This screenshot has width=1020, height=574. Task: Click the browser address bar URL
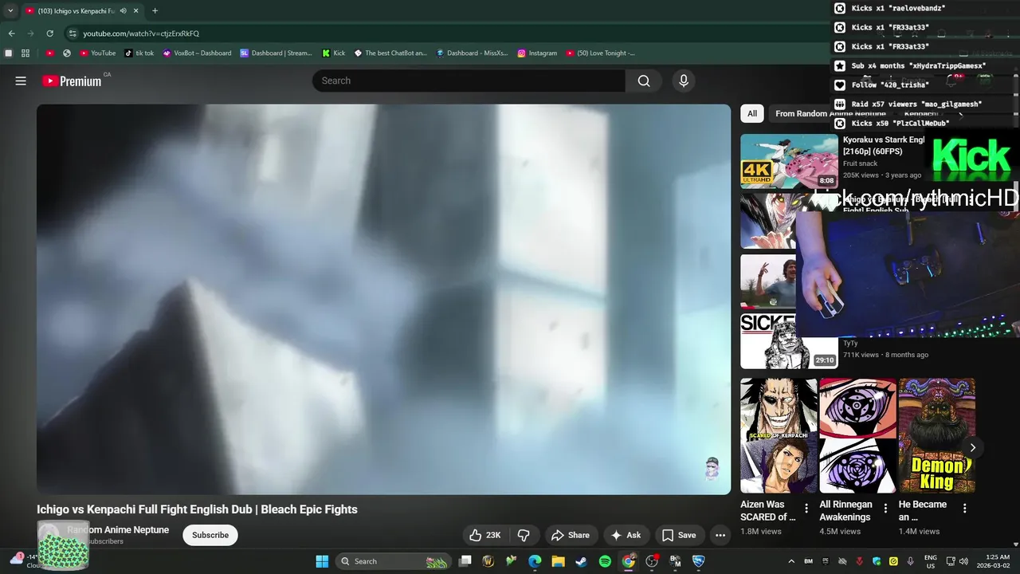[141, 33]
